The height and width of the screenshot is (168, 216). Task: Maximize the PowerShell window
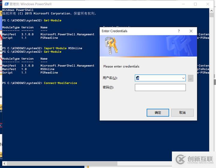pos(195,4)
